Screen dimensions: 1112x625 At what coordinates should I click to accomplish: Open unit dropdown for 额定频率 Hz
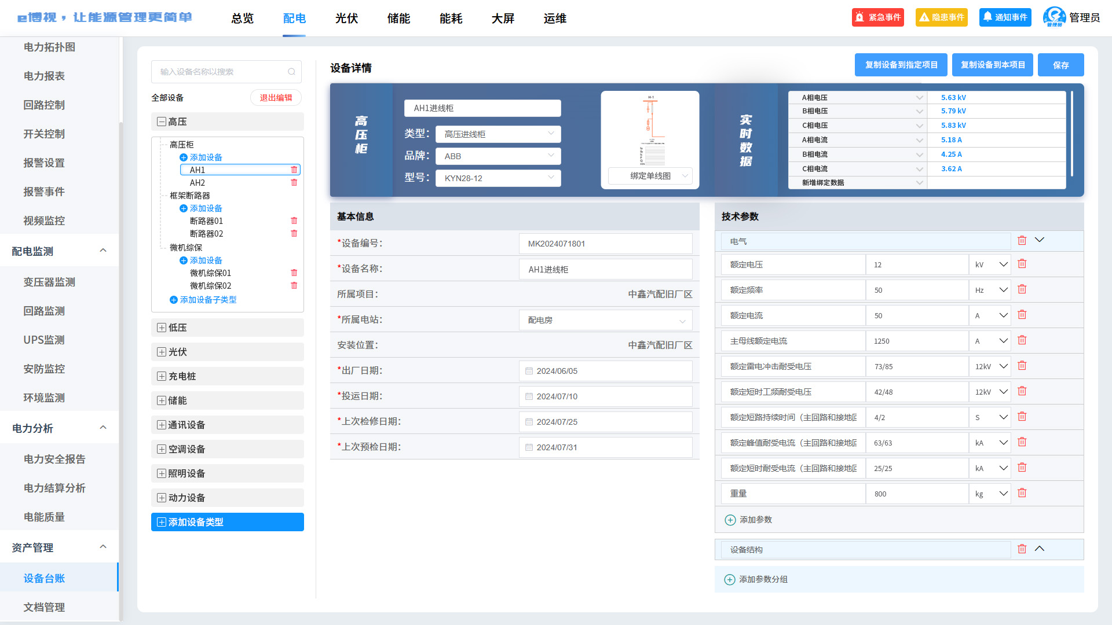coord(990,290)
